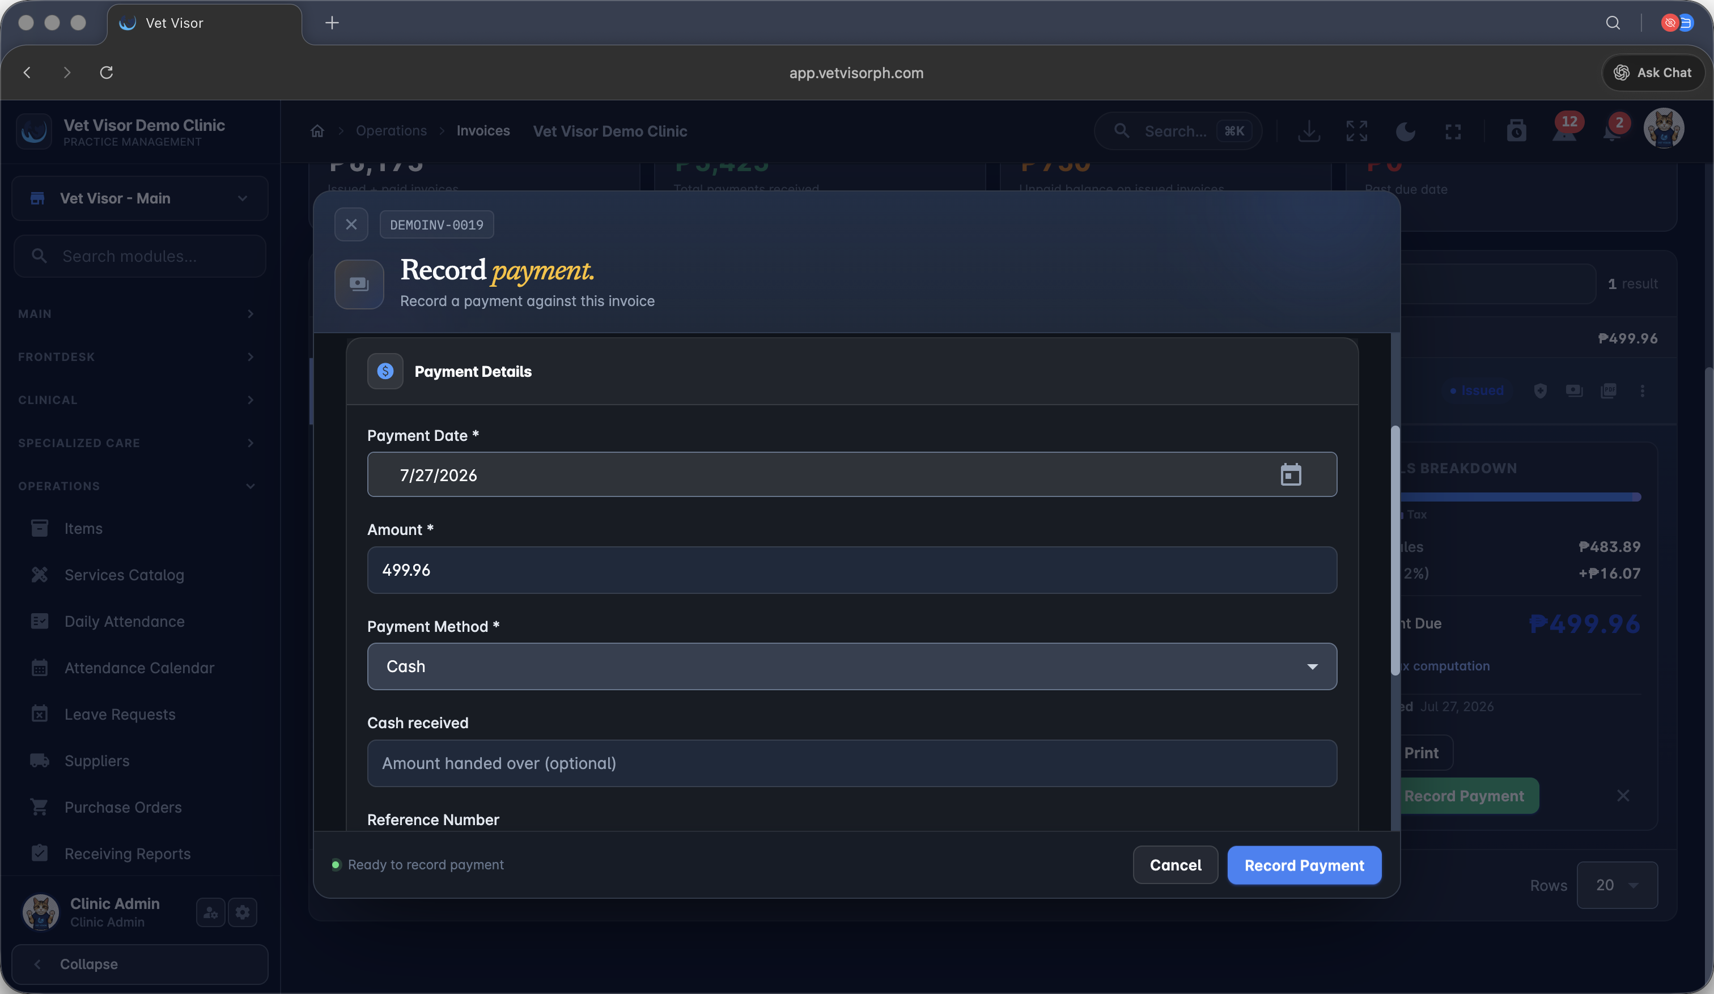The width and height of the screenshot is (1714, 994).
Task: Click the Operations breadcrumb
Action: [391, 130]
